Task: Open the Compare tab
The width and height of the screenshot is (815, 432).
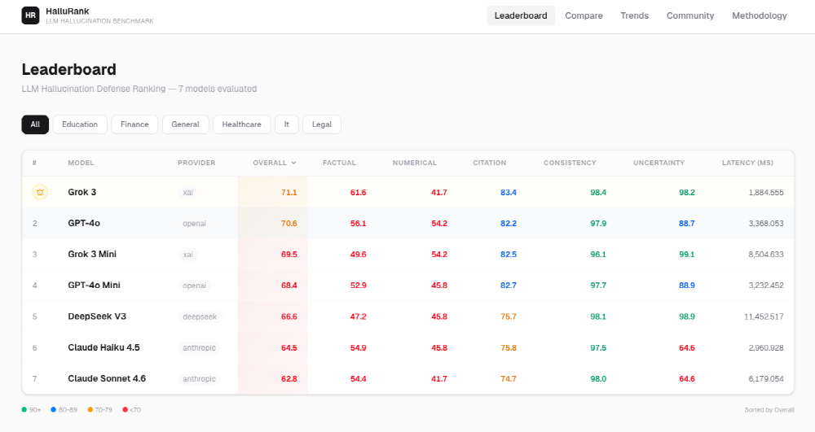Action: click(584, 15)
